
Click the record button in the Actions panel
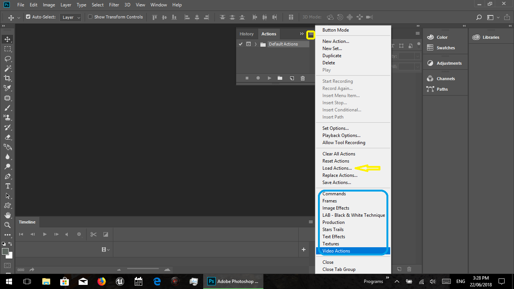(x=258, y=78)
